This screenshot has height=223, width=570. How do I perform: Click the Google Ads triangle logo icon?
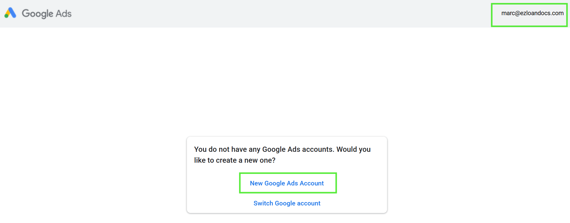coord(10,13)
